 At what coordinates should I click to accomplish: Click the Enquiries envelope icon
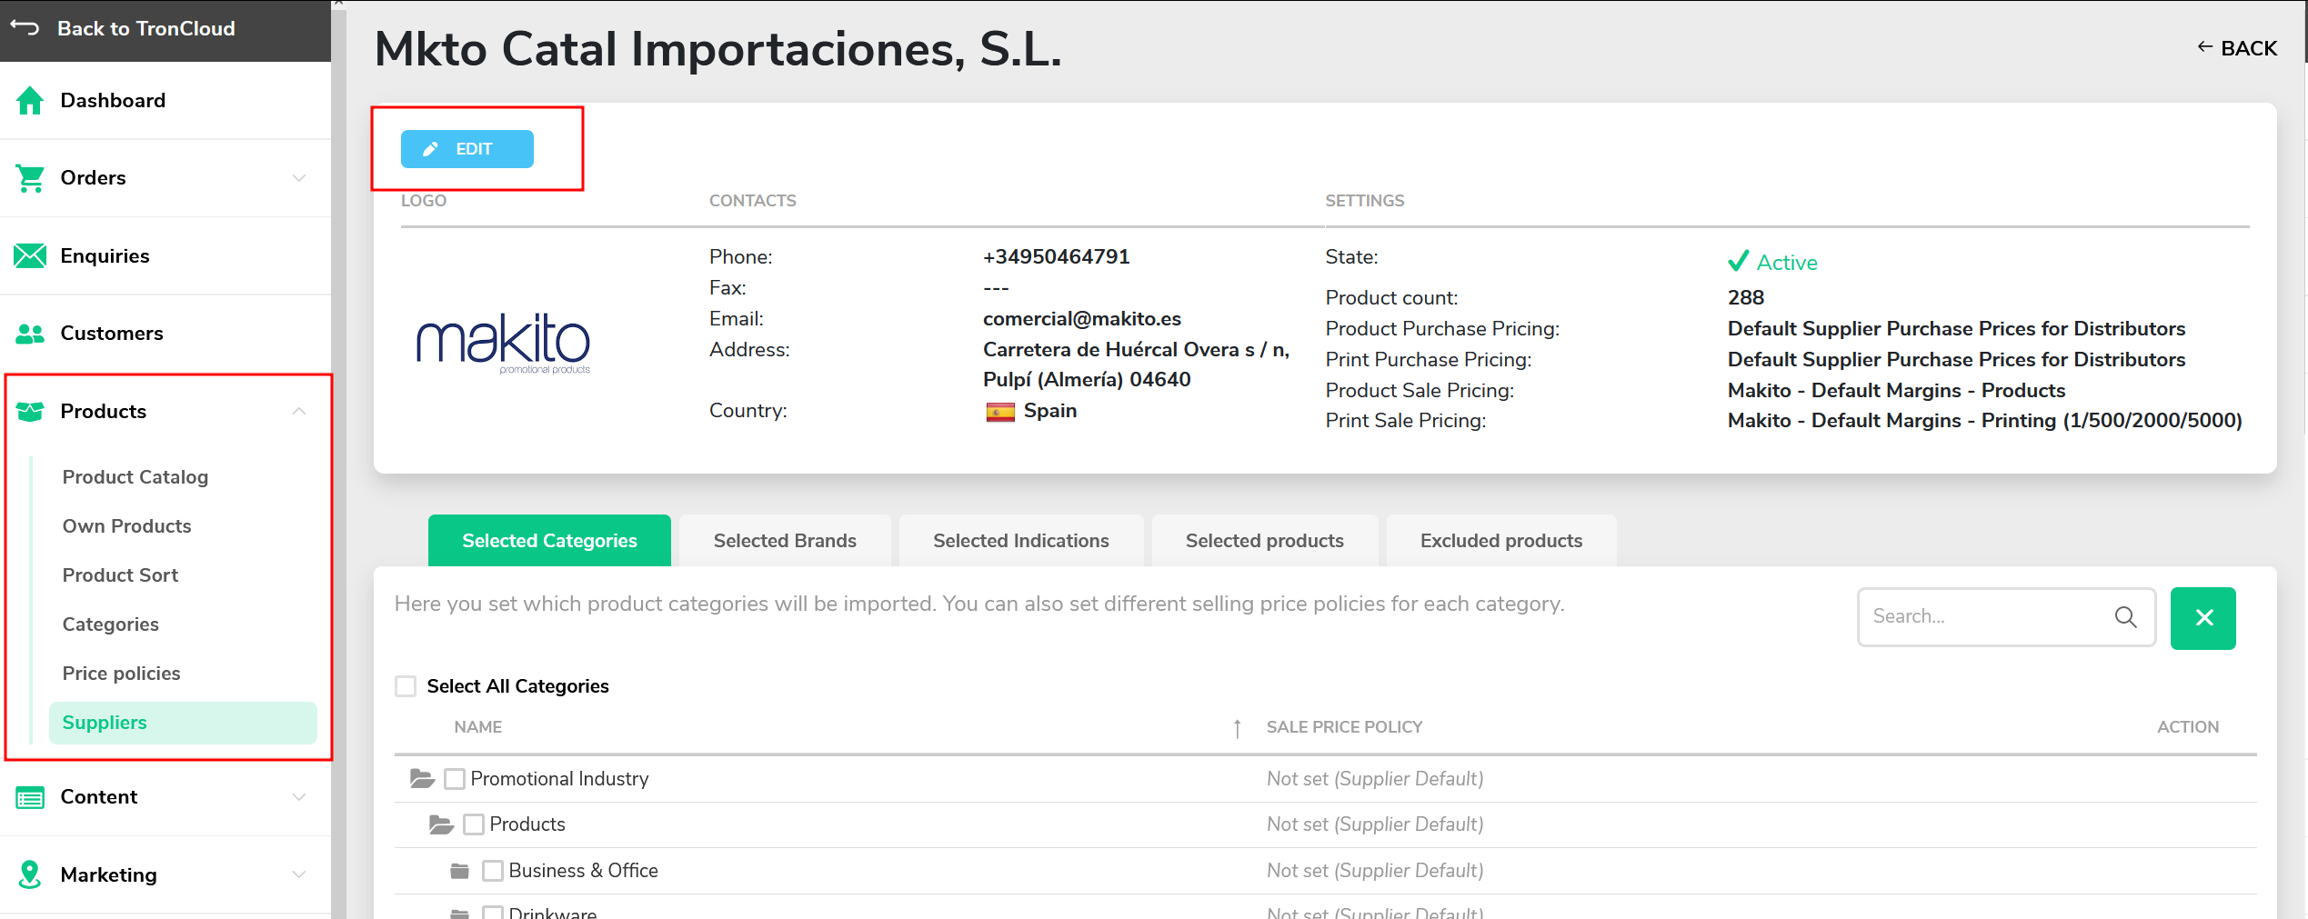coord(30,255)
